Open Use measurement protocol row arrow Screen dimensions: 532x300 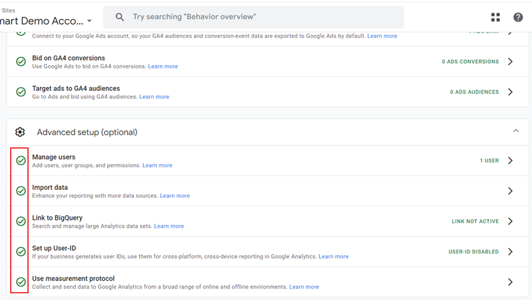510,282
